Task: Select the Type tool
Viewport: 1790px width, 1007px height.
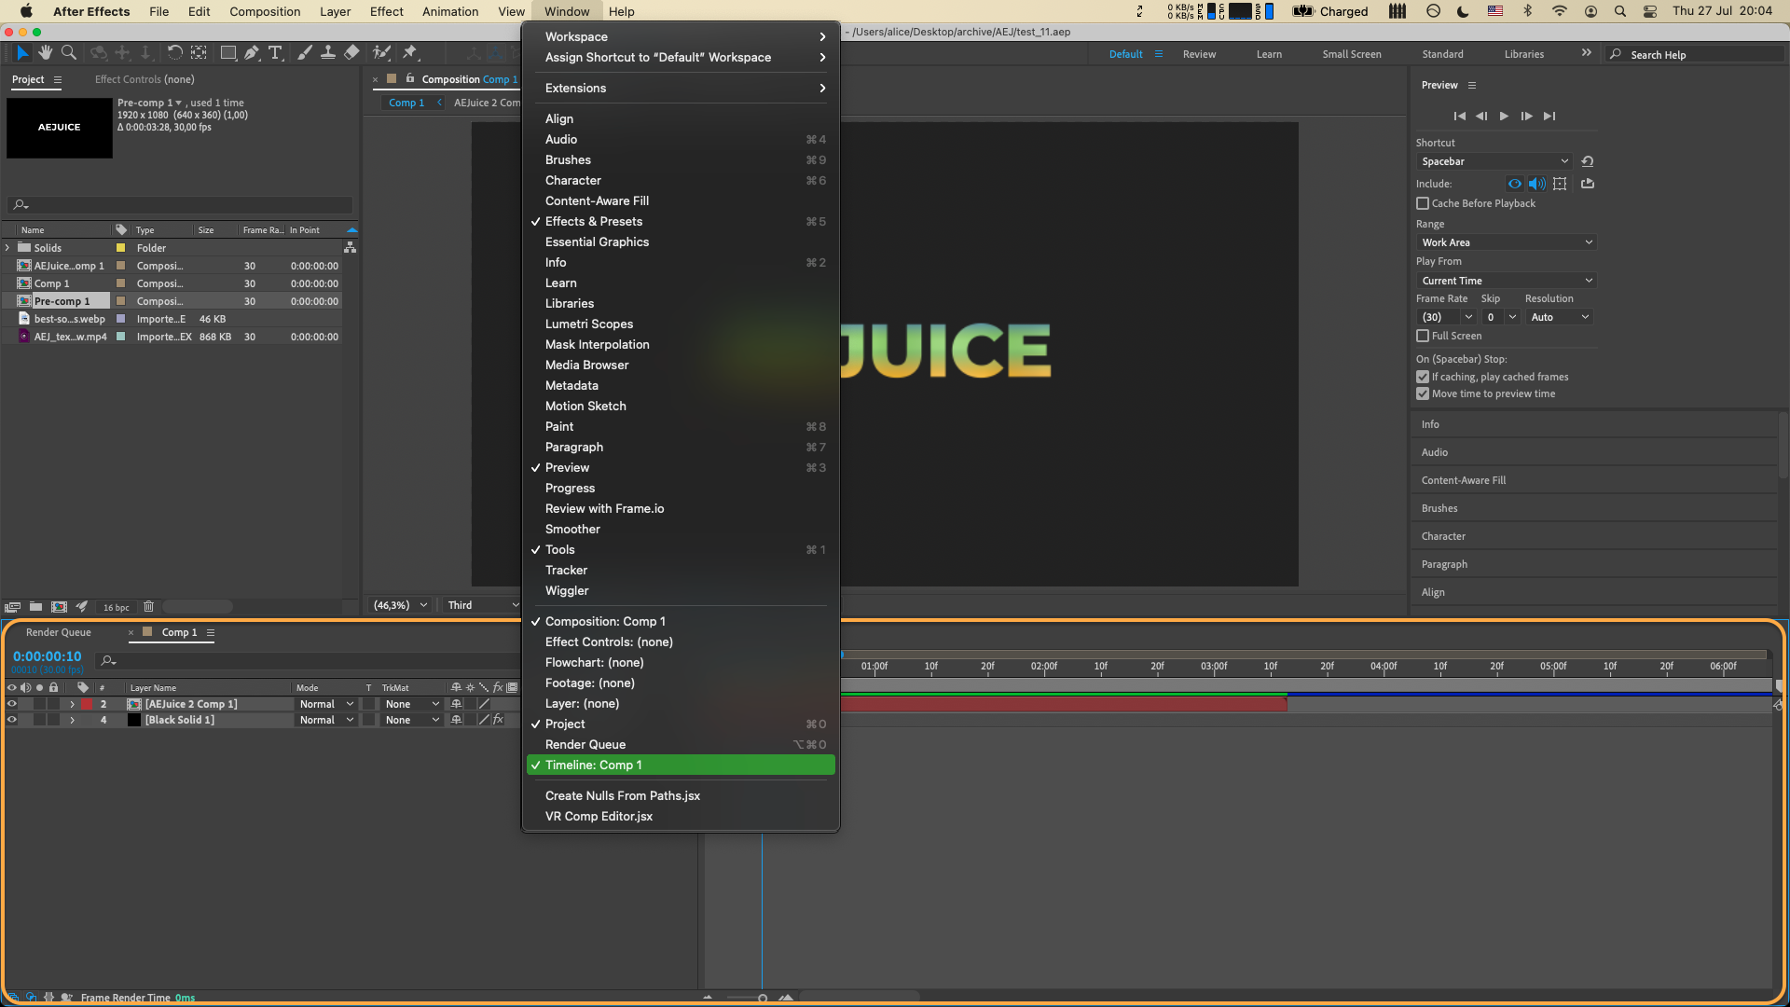Action: tap(275, 53)
